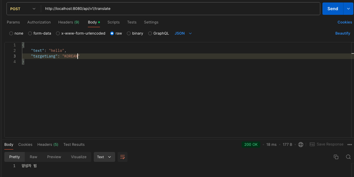The width and height of the screenshot is (354, 177).
Task: Select the request Body tab
Action: point(94,22)
